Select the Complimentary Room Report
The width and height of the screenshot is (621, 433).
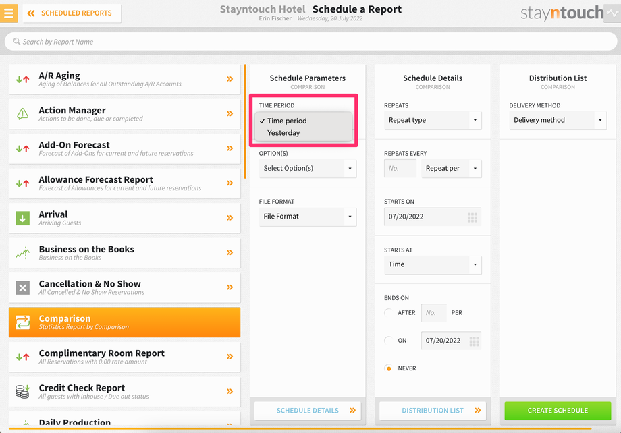coord(124,357)
